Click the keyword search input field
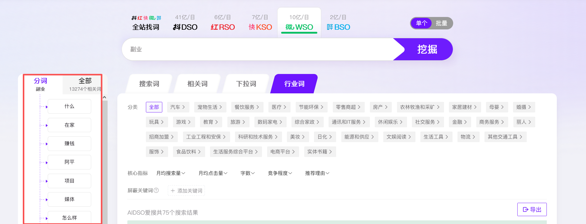This screenshot has height=224, width=586. [258, 49]
